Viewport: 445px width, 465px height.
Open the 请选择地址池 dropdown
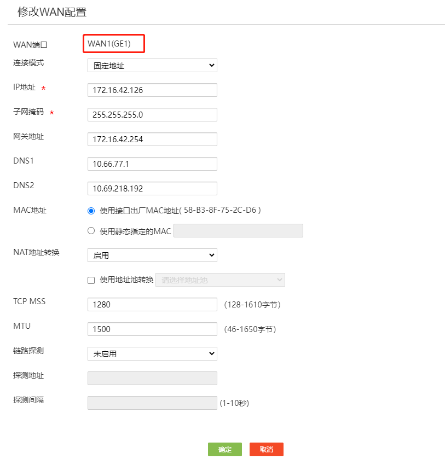220,280
